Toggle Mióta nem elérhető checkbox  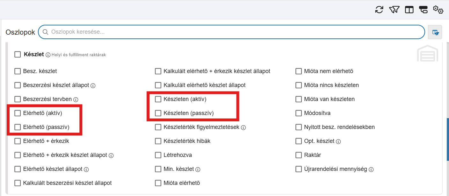[299, 71]
